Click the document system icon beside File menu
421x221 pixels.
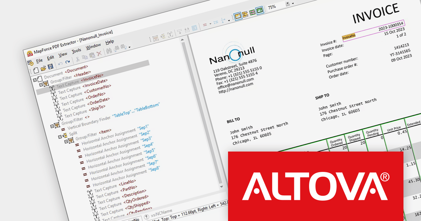pyautogui.click(x=31, y=62)
